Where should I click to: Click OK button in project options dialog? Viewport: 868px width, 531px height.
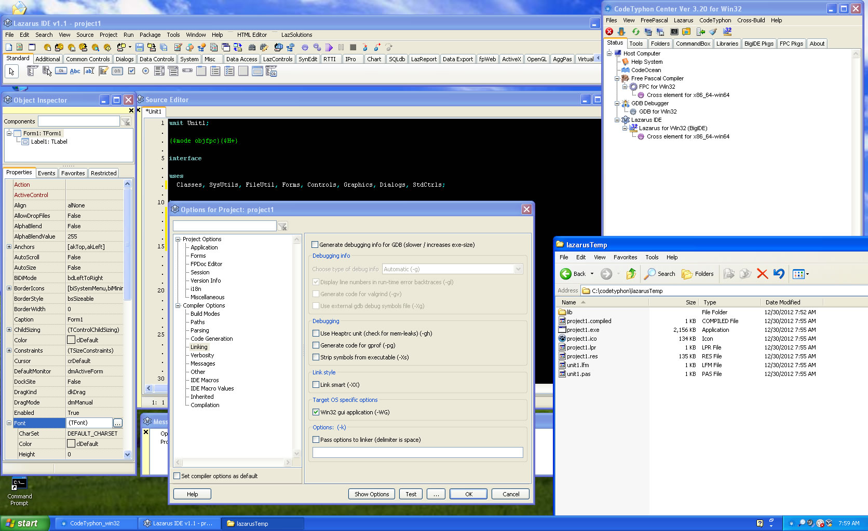pyautogui.click(x=468, y=494)
